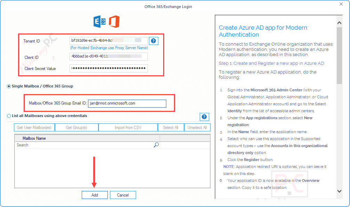Image resolution: width=350 pixels, height=207 pixels.
Task: Click scroll up arrow in help panel
Action: 339,23
